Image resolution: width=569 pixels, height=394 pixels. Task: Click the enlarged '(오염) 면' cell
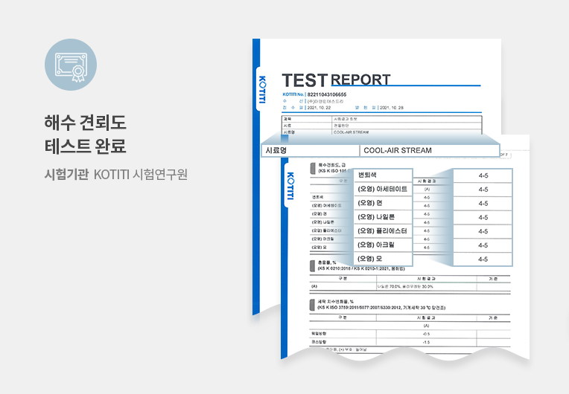pos(384,203)
